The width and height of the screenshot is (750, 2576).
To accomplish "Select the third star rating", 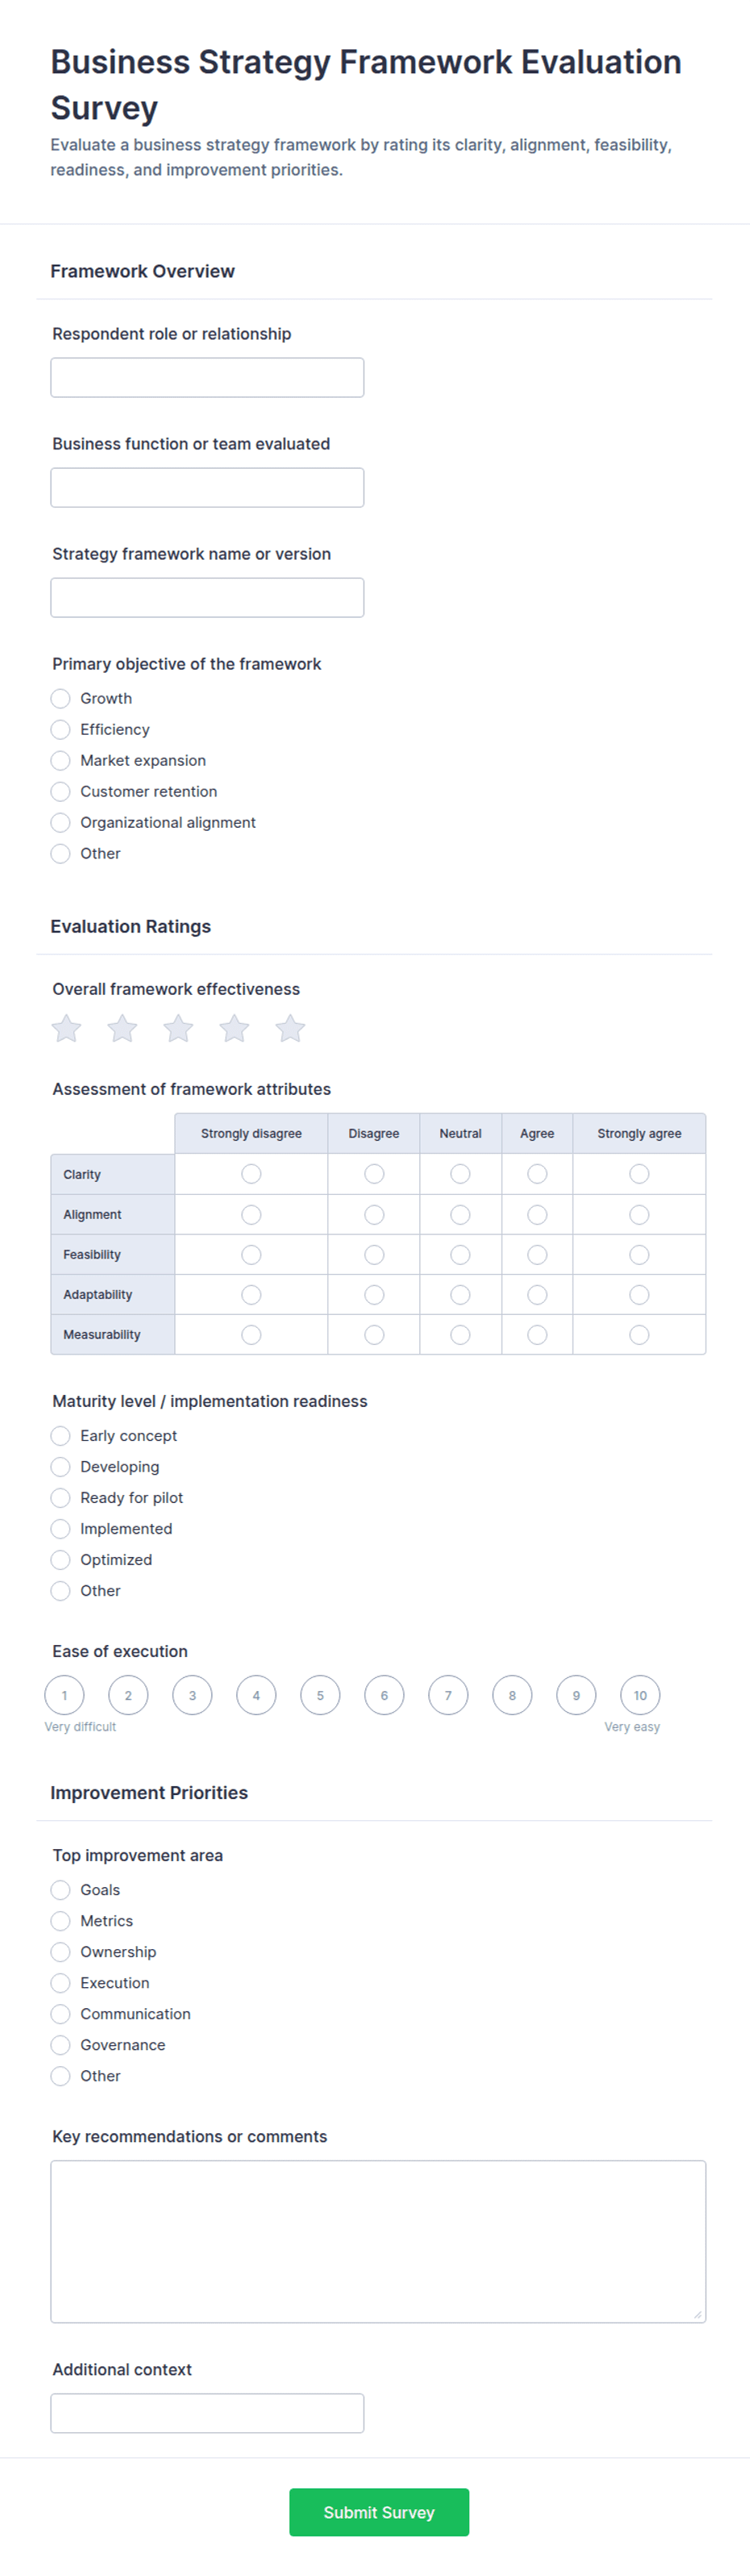I will (x=178, y=1028).
